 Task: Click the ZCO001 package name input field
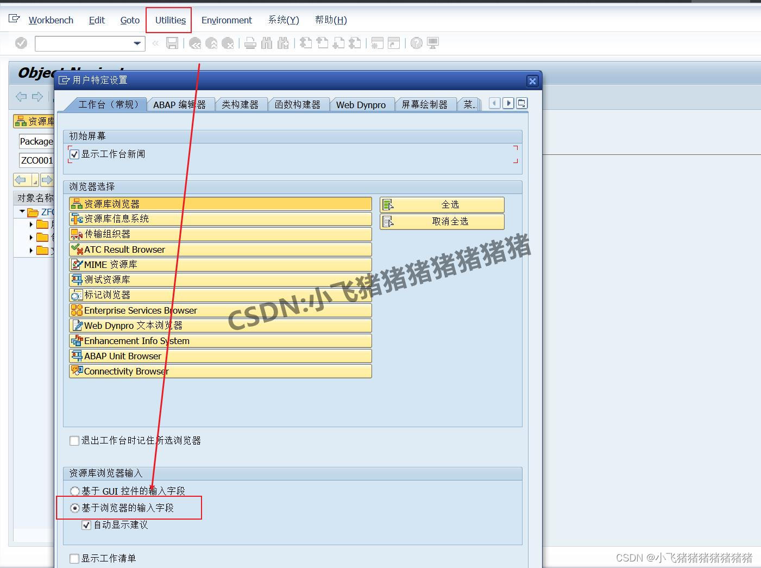(x=36, y=160)
